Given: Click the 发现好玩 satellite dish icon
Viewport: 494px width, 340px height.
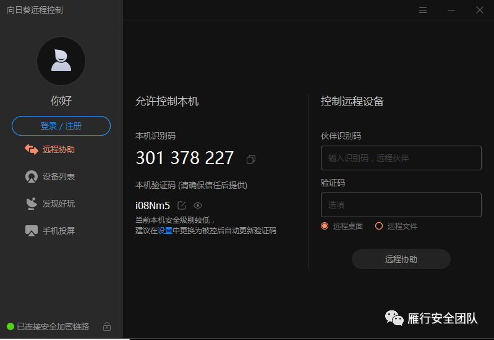Looking at the screenshot, I should [32, 204].
